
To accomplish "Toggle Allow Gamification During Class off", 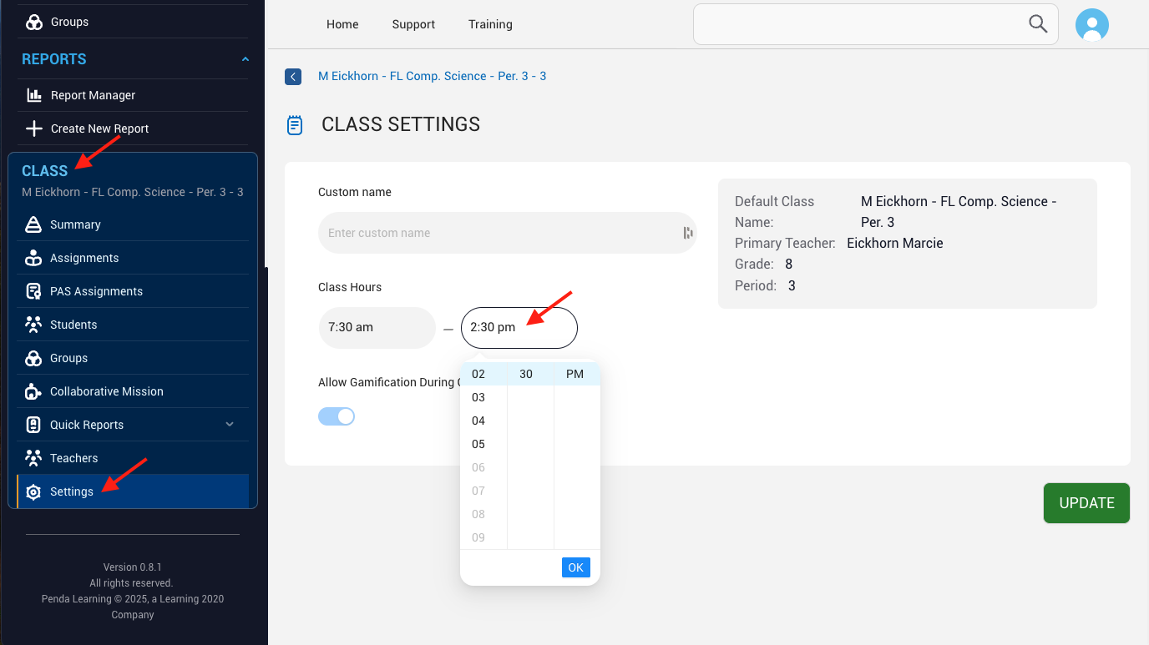I will (x=337, y=416).
